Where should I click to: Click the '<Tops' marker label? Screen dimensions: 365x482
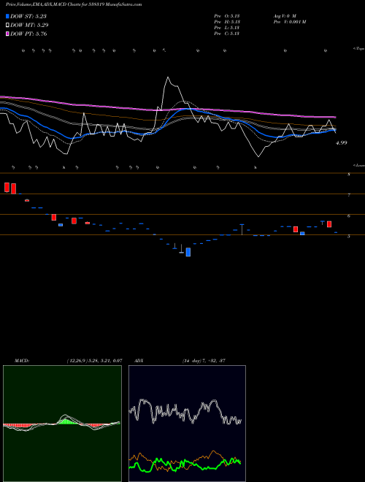pos(359,49)
